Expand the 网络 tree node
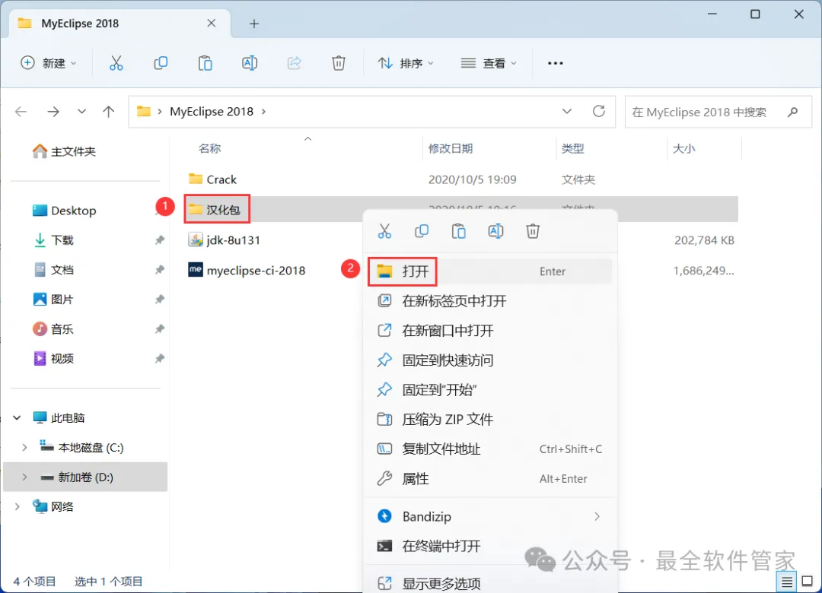 pyautogui.click(x=17, y=506)
